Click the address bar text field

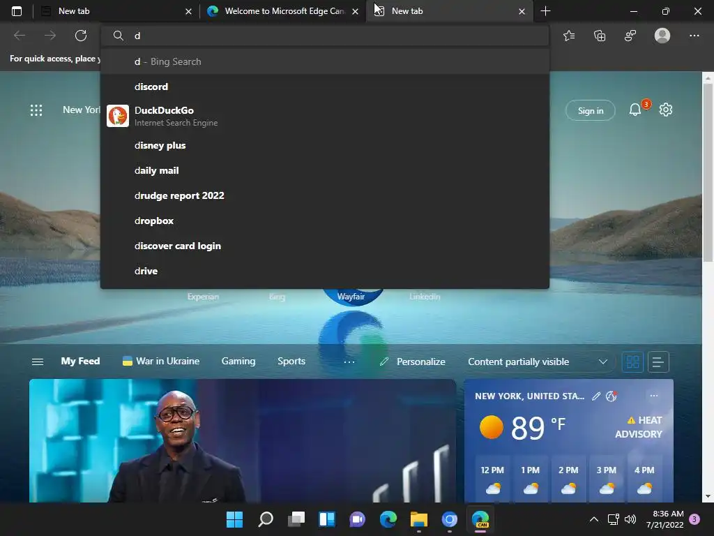pyautogui.click(x=325, y=36)
